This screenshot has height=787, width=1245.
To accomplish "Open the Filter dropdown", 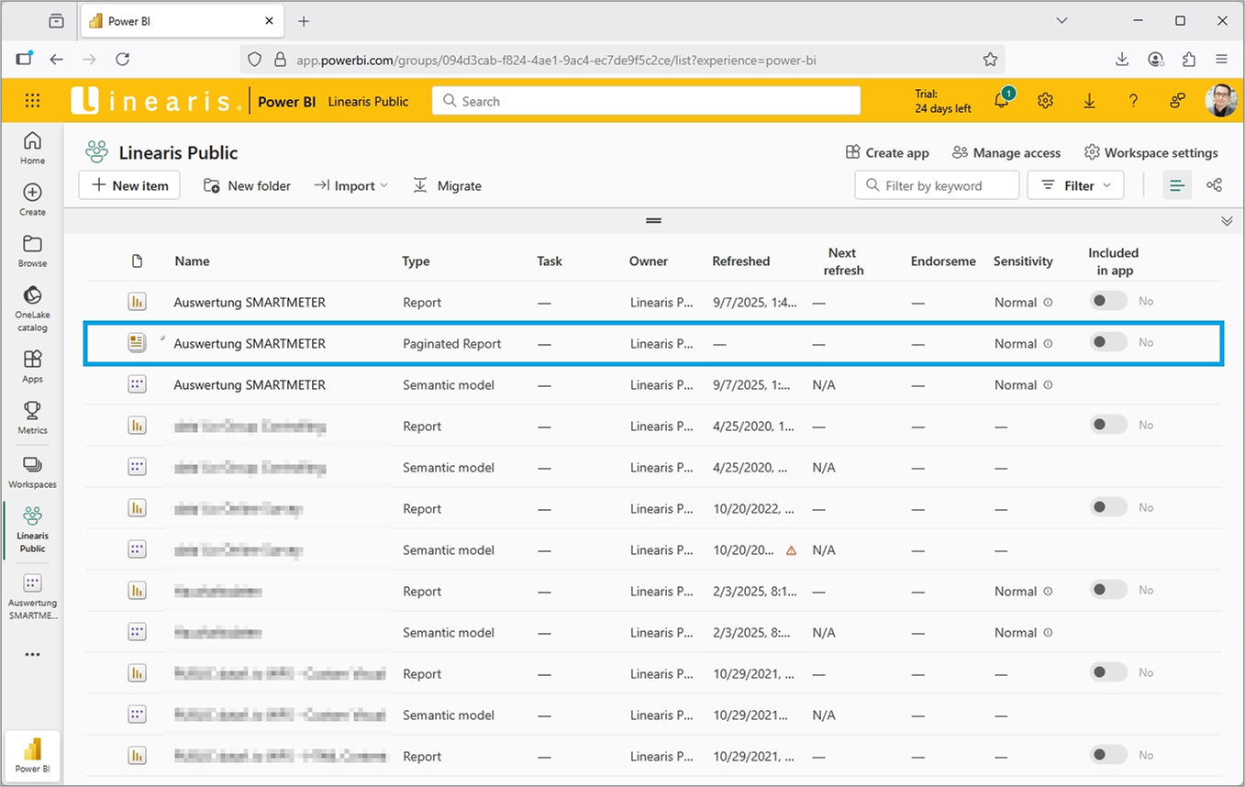I will coord(1075,185).
